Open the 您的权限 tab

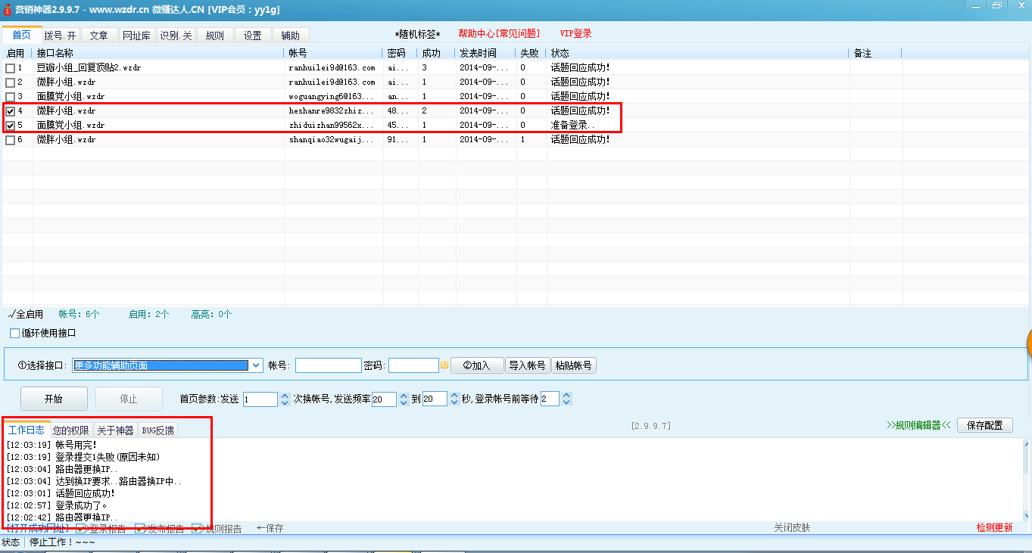(x=71, y=430)
